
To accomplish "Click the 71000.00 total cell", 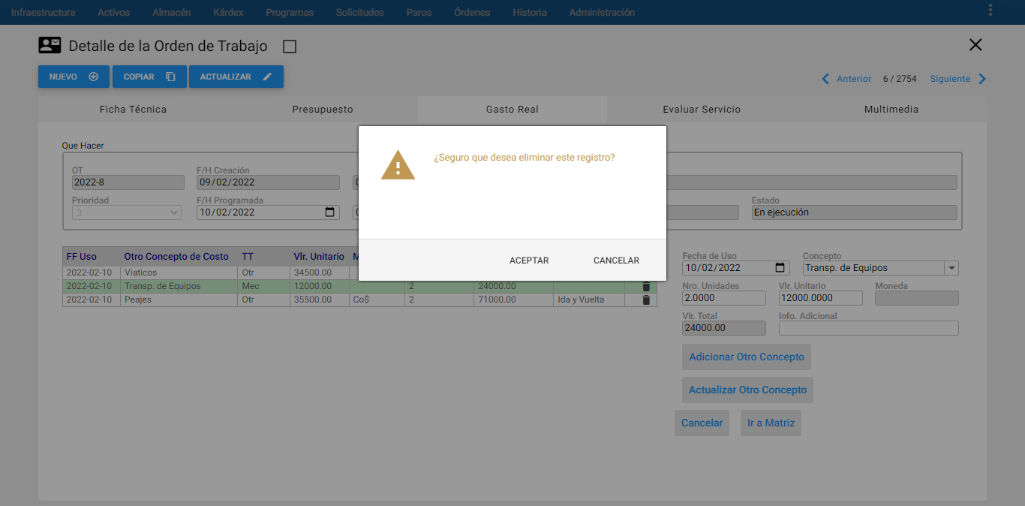I will (513, 300).
